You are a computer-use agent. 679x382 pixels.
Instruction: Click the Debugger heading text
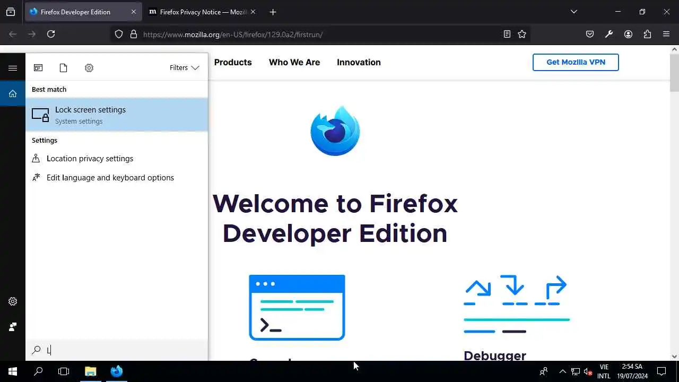pos(495,355)
